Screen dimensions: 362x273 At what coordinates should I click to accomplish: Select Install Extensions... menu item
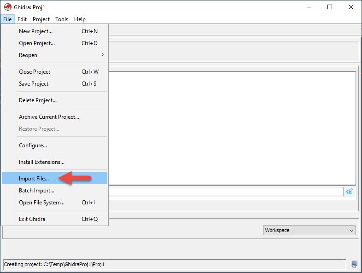point(41,162)
